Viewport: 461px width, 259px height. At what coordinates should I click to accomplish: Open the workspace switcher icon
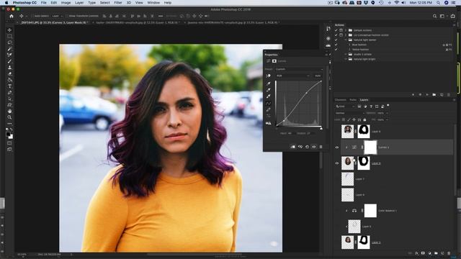(442, 16)
